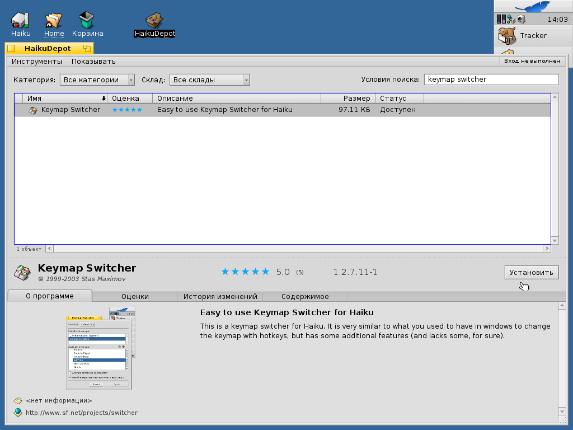Click the five-star rating in details header
The height and width of the screenshot is (430, 573).
pyautogui.click(x=245, y=272)
